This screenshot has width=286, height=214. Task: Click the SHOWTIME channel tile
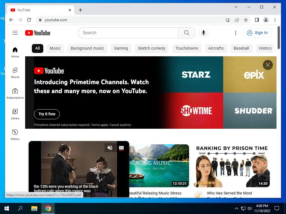click(196, 111)
